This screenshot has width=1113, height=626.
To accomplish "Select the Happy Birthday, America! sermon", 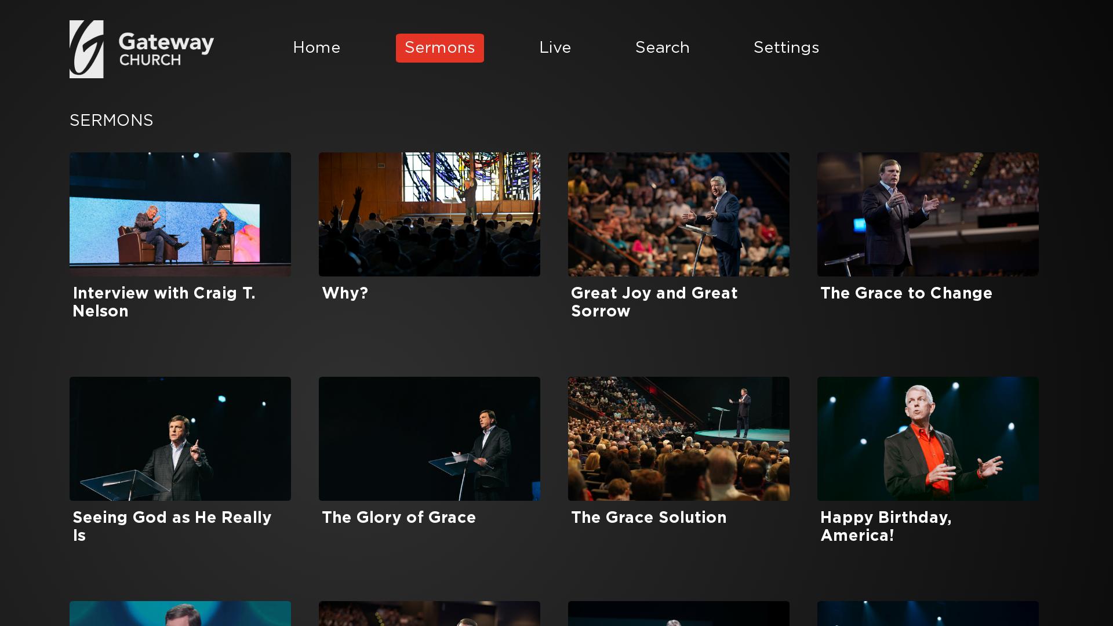I will pos(927,438).
